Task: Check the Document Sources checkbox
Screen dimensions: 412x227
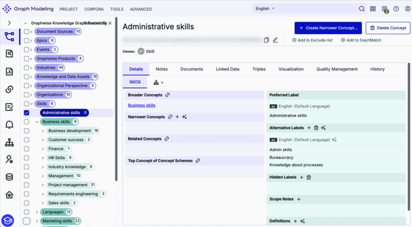Action: pos(27,31)
